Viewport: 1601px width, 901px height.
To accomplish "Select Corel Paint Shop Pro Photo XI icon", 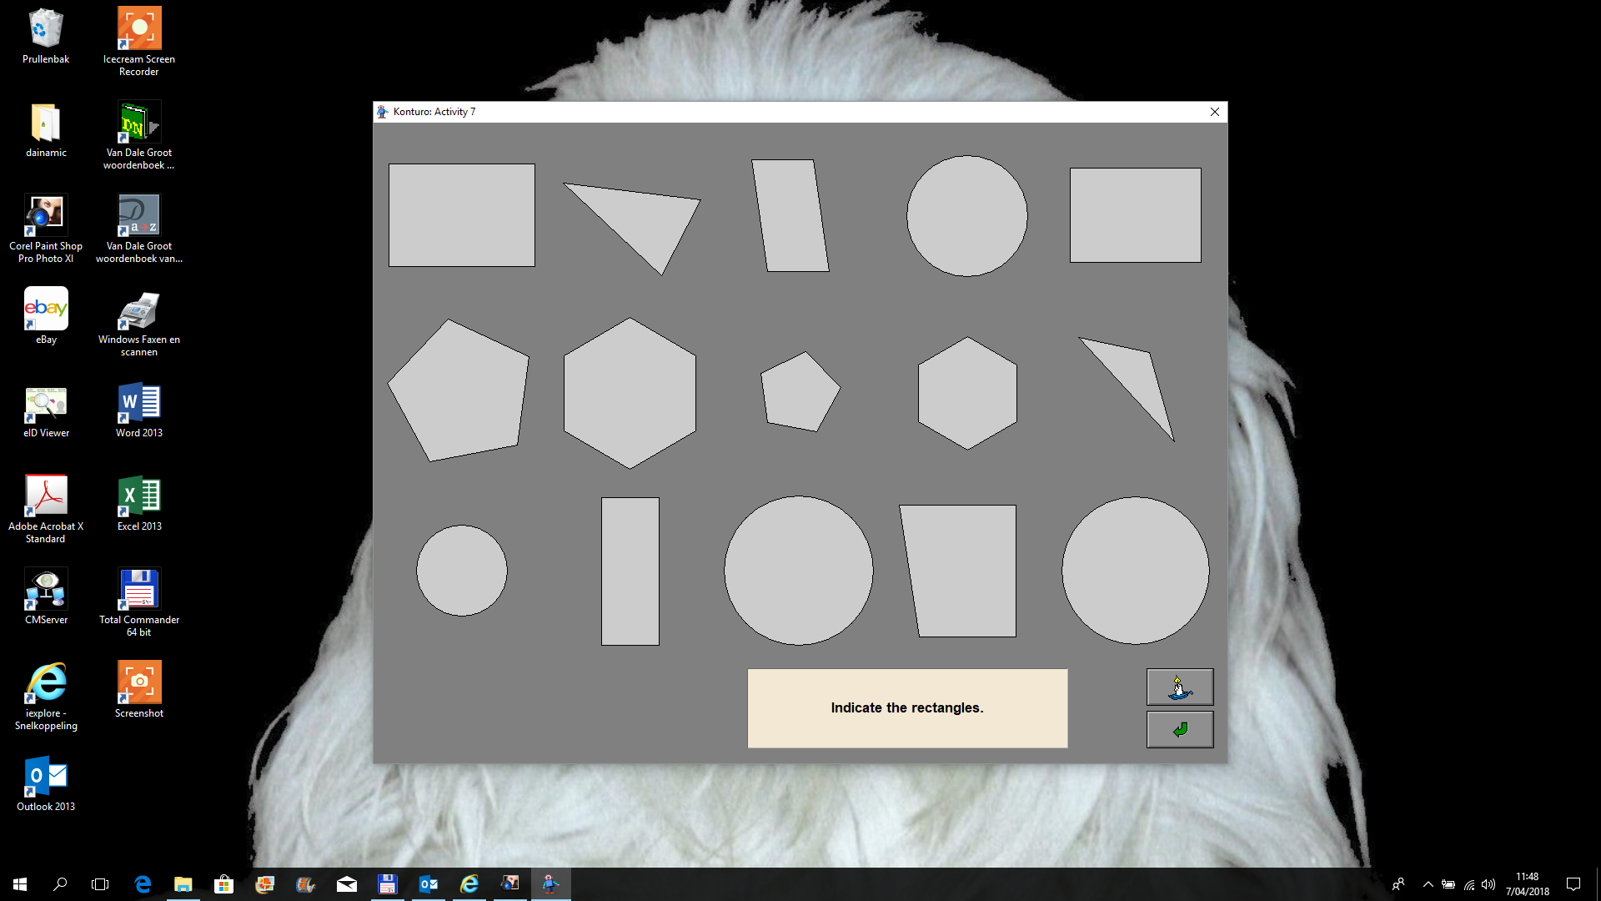I will pyautogui.click(x=46, y=229).
